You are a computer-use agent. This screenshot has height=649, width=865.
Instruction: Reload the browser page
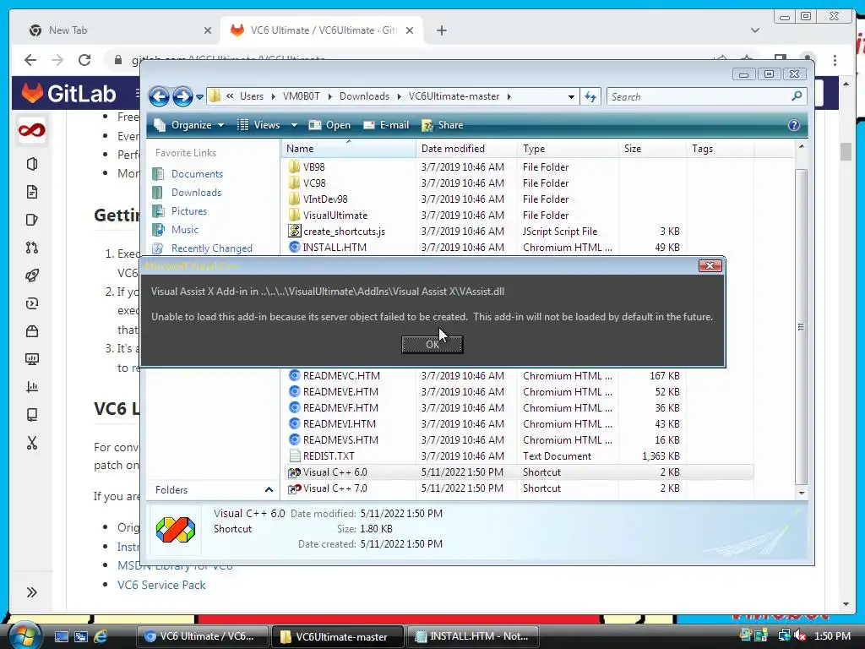[84, 60]
